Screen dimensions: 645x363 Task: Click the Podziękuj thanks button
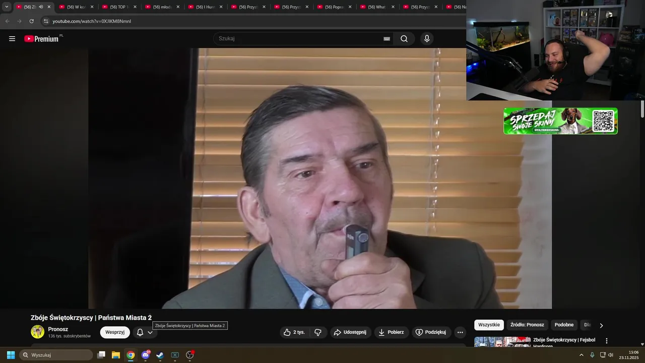431,332
